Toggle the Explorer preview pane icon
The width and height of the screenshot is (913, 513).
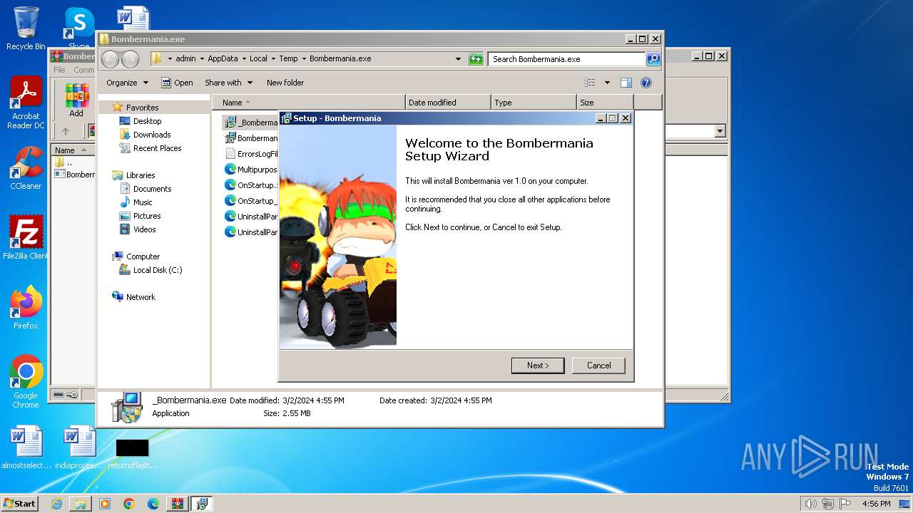tap(626, 83)
